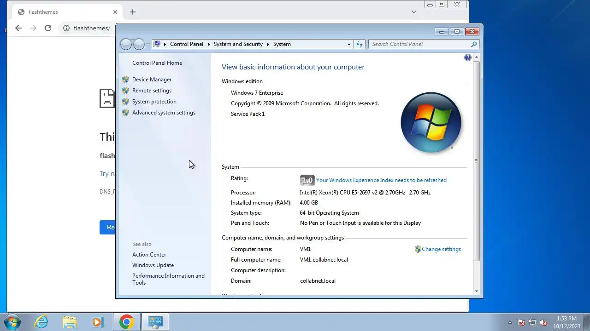Go to Control Panel Home
Image resolution: width=590 pixels, height=331 pixels.
(x=157, y=63)
